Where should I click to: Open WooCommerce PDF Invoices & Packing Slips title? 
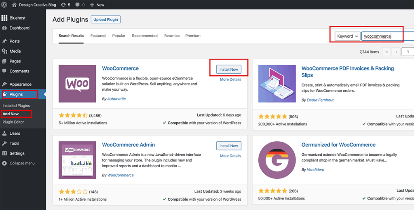click(x=348, y=72)
